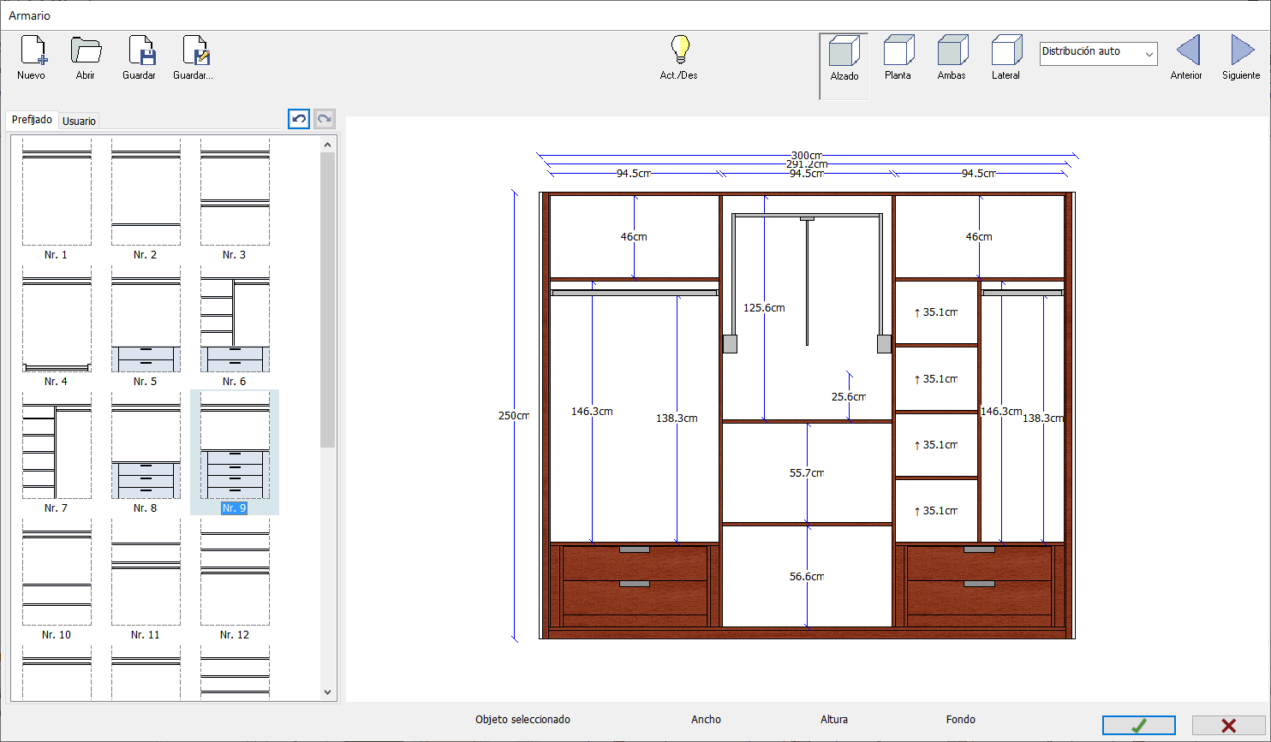Image resolution: width=1271 pixels, height=742 pixels.
Task: Switch to Lateral side view
Action: [x=1006, y=51]
